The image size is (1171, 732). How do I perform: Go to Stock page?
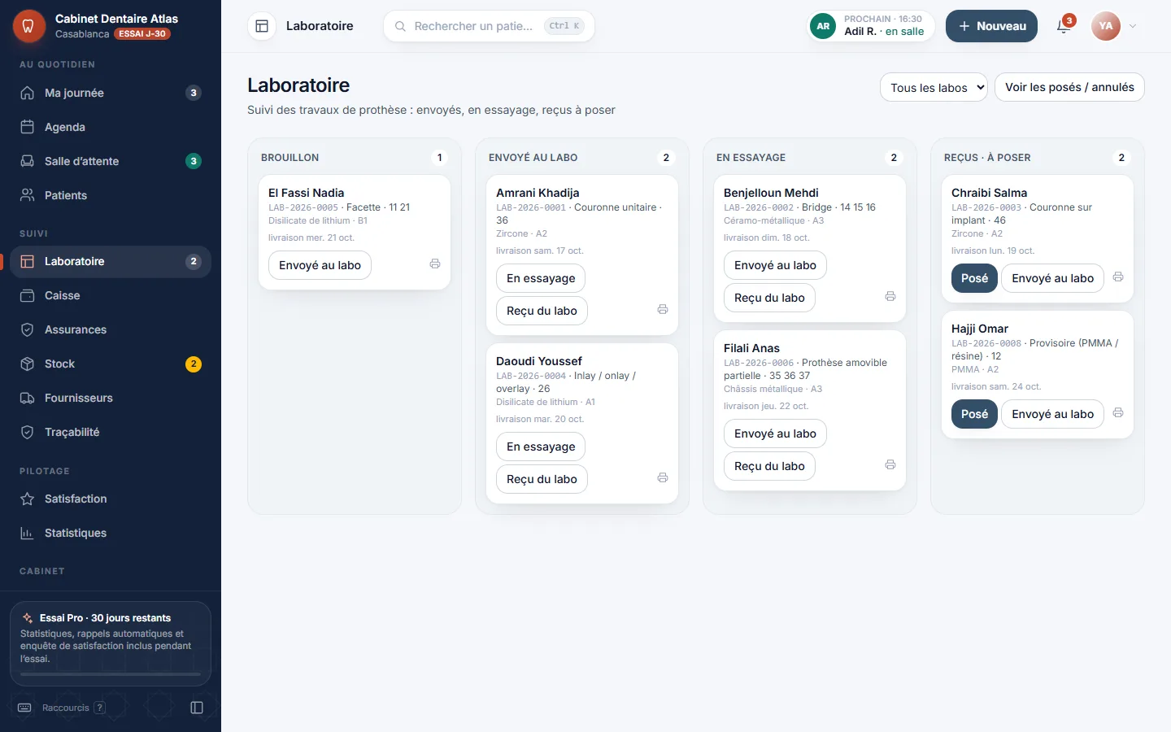click(x=111, y=364)
